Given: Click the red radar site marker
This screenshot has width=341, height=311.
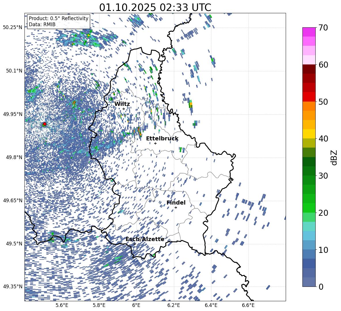Looking at the screenshot, I should [x=45, y=124].
